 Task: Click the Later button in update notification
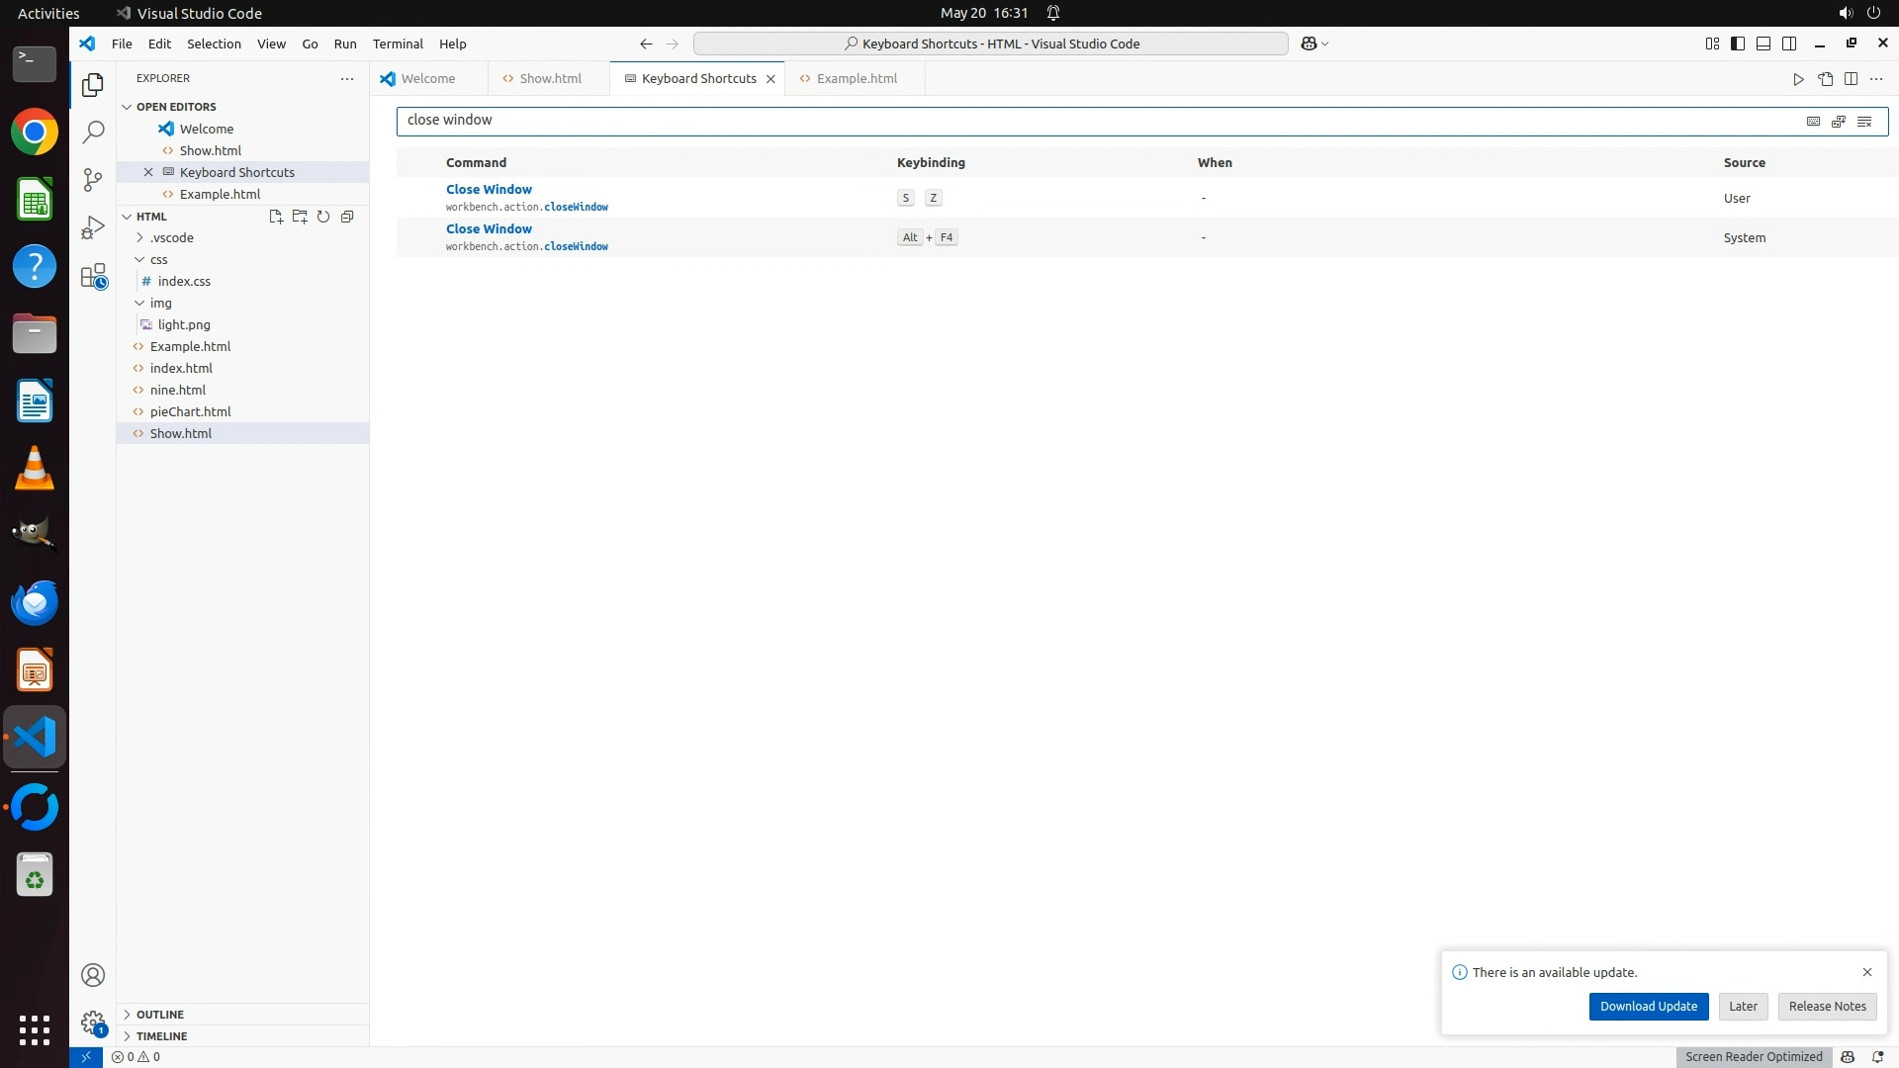click(1743, 1006)
